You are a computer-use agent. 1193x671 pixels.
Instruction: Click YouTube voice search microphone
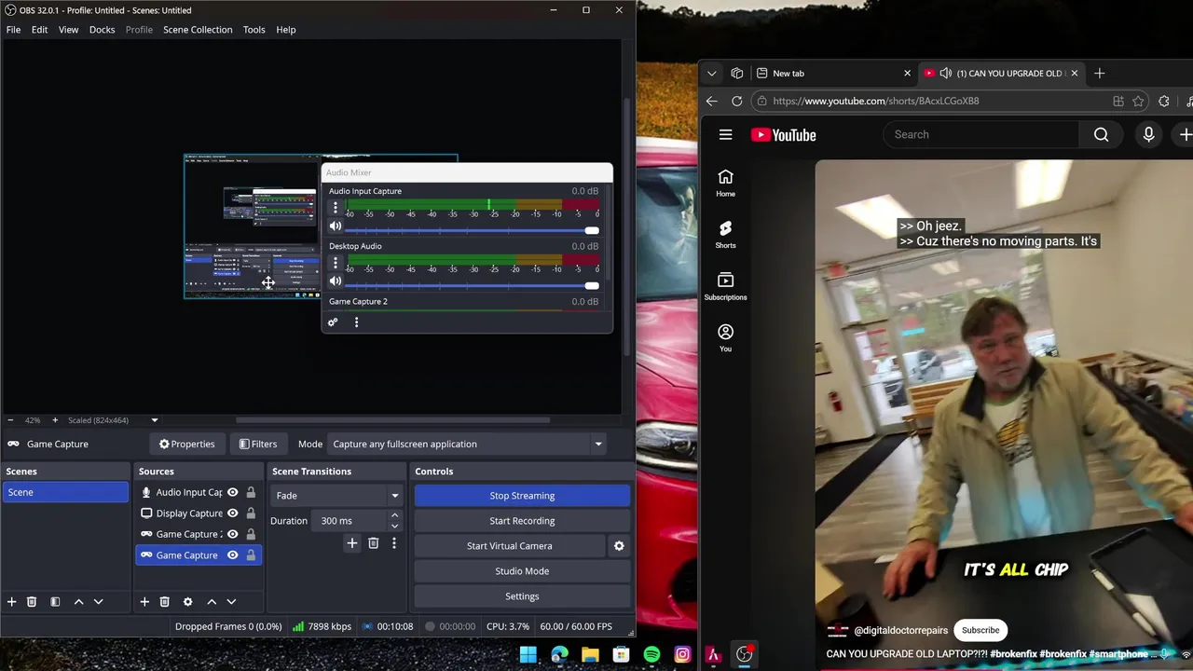click(1148, 134)
